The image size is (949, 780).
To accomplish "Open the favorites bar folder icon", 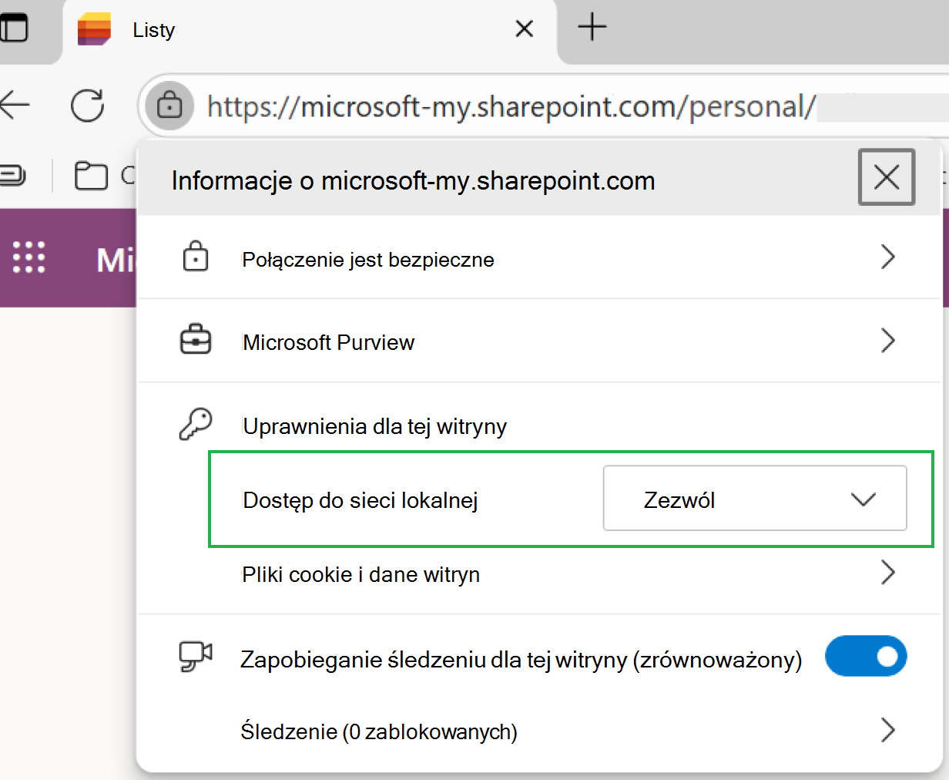I will click(x=91, y=176).
